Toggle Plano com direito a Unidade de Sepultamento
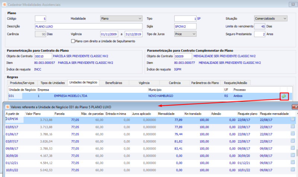 [x=73, y=41]
